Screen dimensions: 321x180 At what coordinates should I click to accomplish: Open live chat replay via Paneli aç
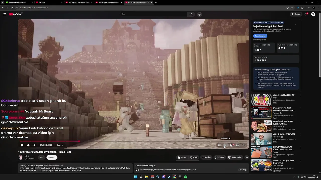pyautogui.click(x=243, y=170)
